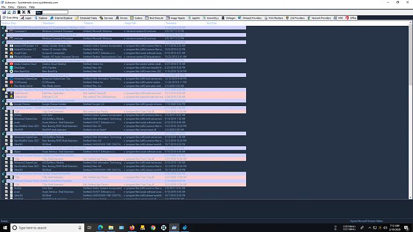Click the Find binoculars toolbar icon

click(14, 12)
